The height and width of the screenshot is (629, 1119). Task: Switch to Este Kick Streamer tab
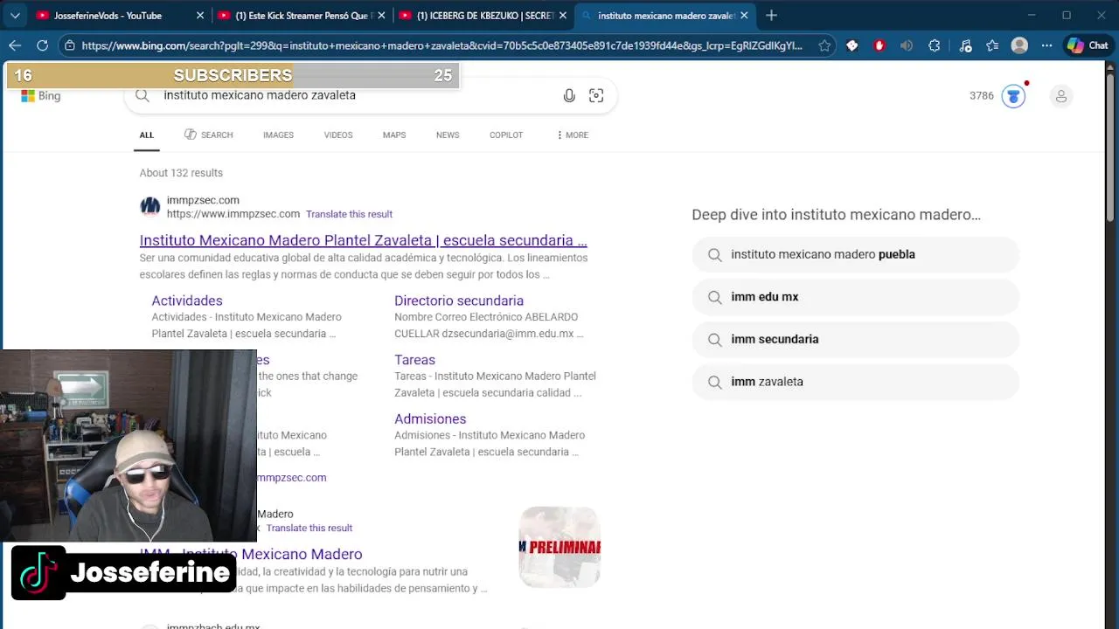click(301, 16)
